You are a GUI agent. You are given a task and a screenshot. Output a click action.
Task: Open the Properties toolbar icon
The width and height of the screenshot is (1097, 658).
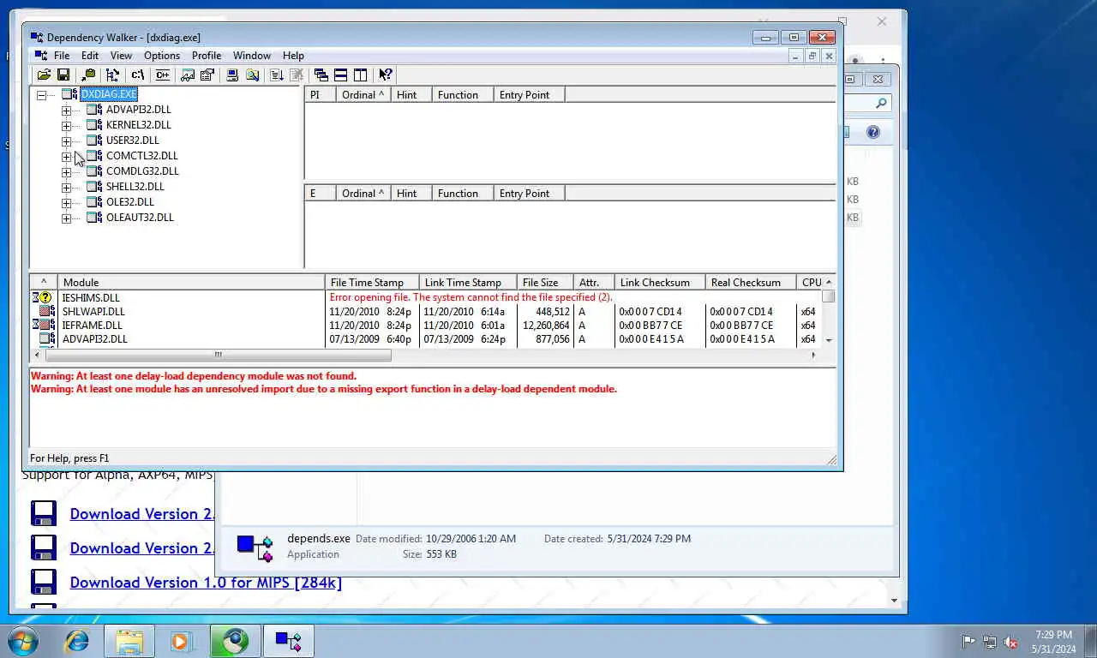(207, 75)
